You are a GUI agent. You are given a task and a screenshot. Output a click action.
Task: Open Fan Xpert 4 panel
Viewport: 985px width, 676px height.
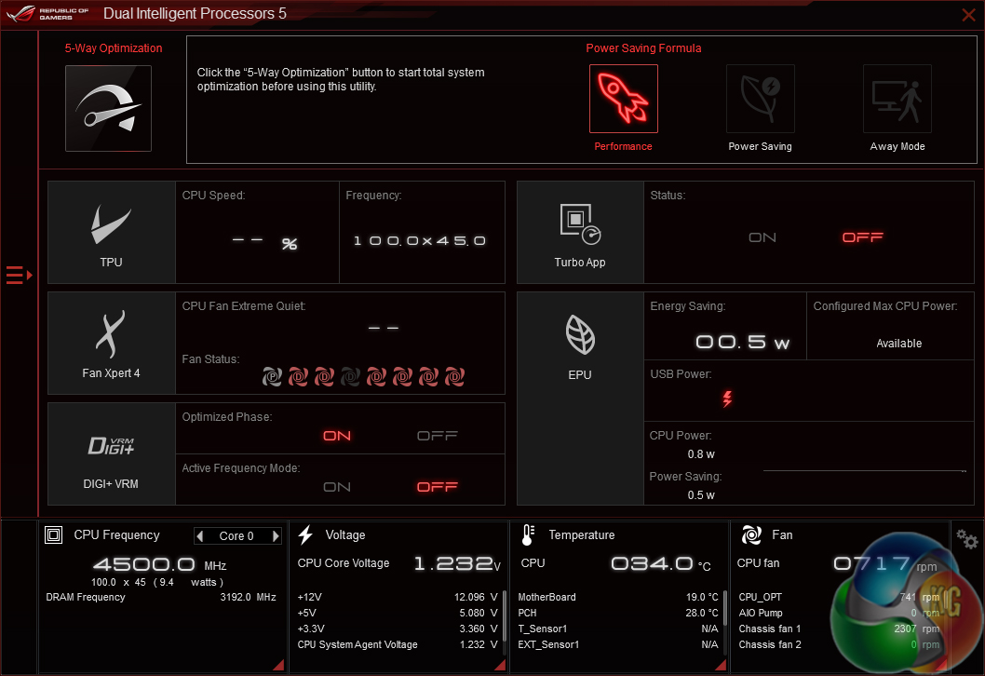[111, 343]
